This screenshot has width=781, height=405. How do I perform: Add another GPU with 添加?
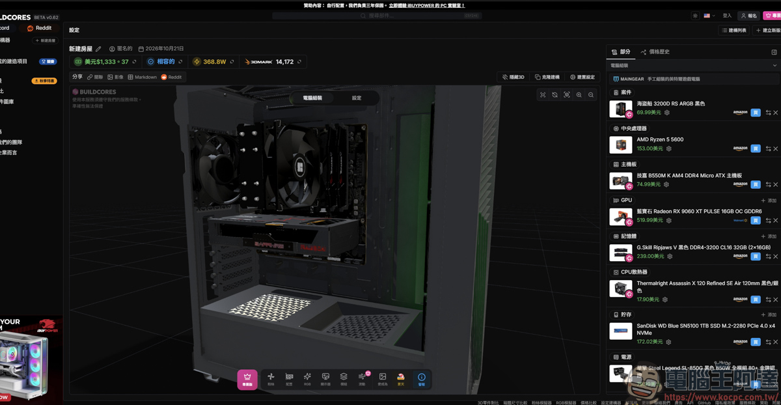click(x=769, y=201)
